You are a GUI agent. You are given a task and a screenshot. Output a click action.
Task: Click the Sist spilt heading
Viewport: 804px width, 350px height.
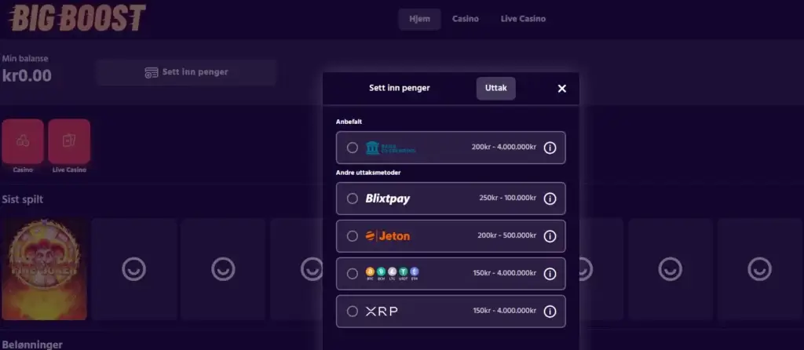(x=23, y=199)
